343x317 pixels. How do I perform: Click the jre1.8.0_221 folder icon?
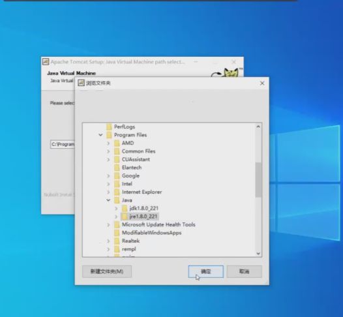tap(125, 217)
